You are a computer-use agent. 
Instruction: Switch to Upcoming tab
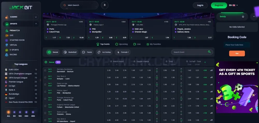(x=121, y=44)
